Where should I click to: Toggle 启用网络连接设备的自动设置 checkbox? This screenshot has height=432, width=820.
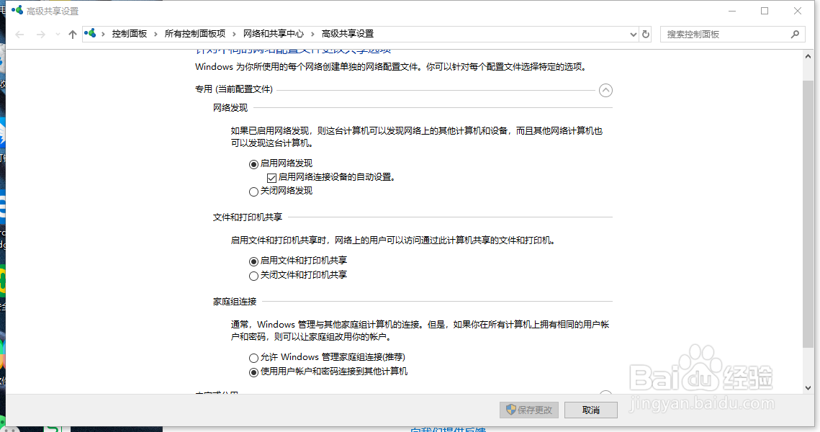(271, 178)
